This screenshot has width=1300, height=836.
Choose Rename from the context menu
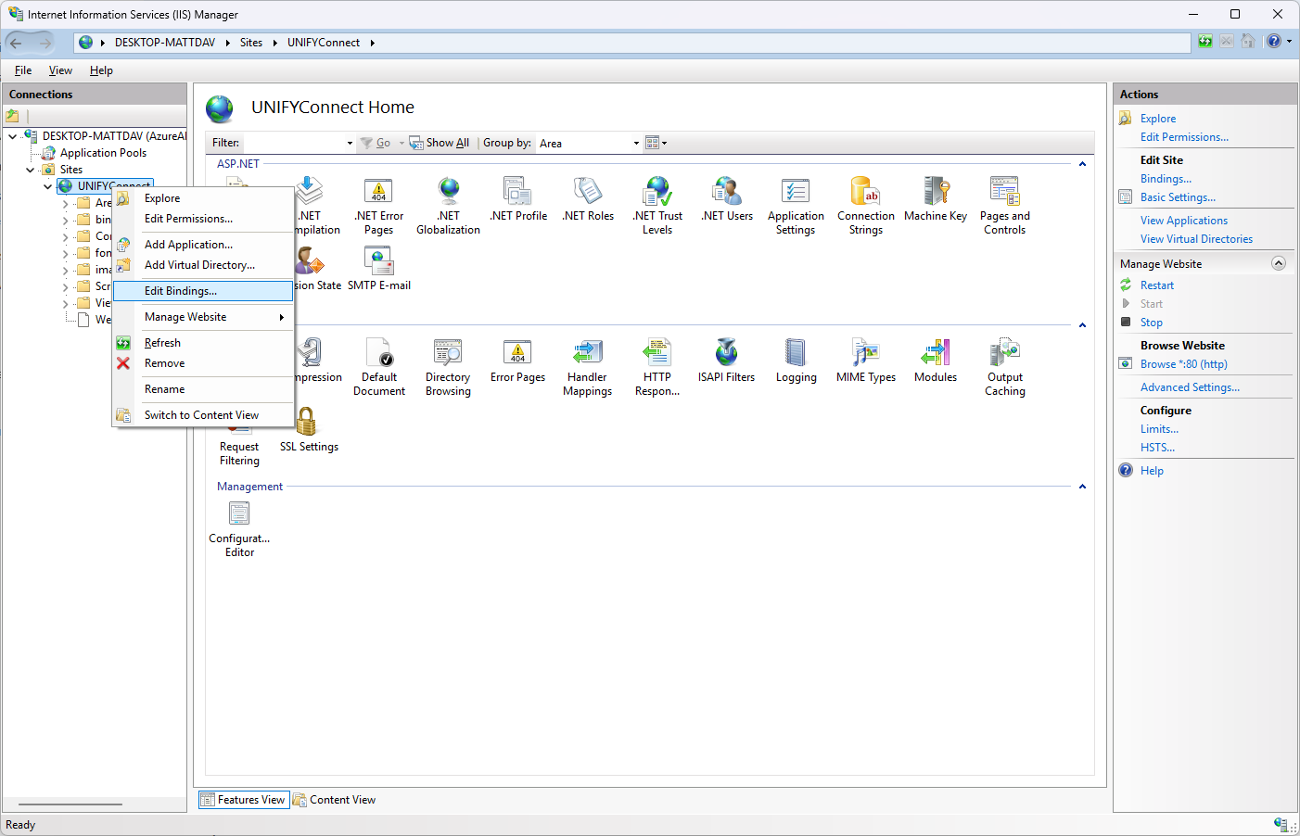(203, 389)
